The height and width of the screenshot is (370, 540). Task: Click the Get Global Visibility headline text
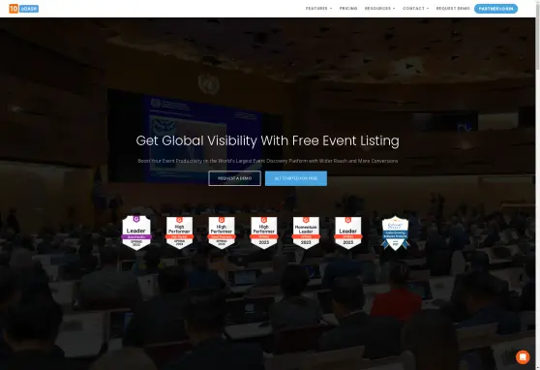[268, 140]
